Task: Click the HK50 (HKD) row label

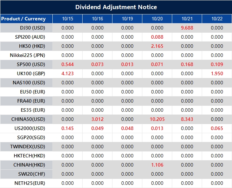Action: [32, 46]
